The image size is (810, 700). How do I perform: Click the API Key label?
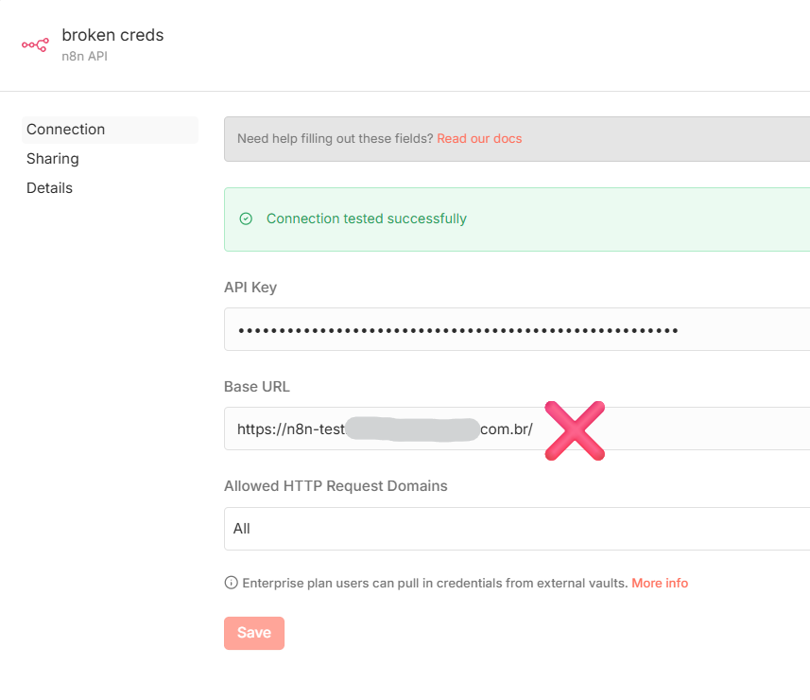(250, 288)
